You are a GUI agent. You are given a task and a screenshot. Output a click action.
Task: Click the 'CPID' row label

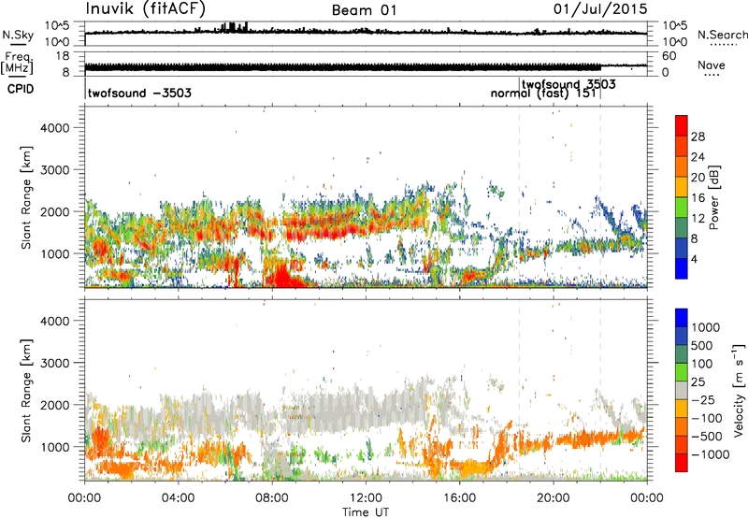(21, 89)
